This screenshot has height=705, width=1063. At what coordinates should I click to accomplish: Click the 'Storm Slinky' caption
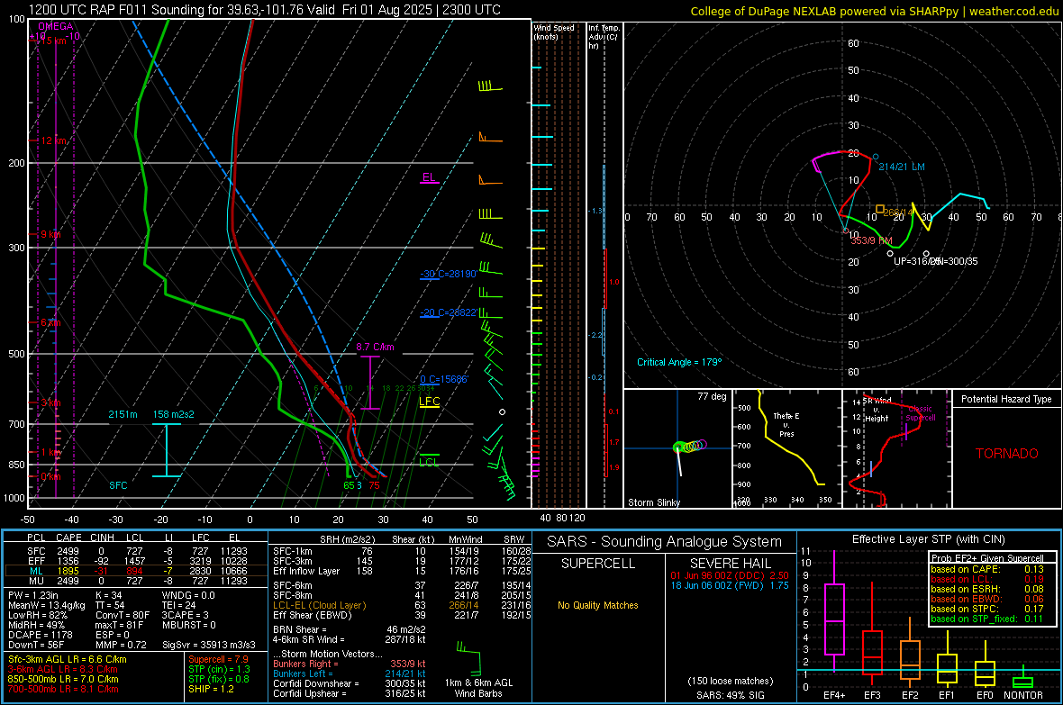tap(653, 502)
